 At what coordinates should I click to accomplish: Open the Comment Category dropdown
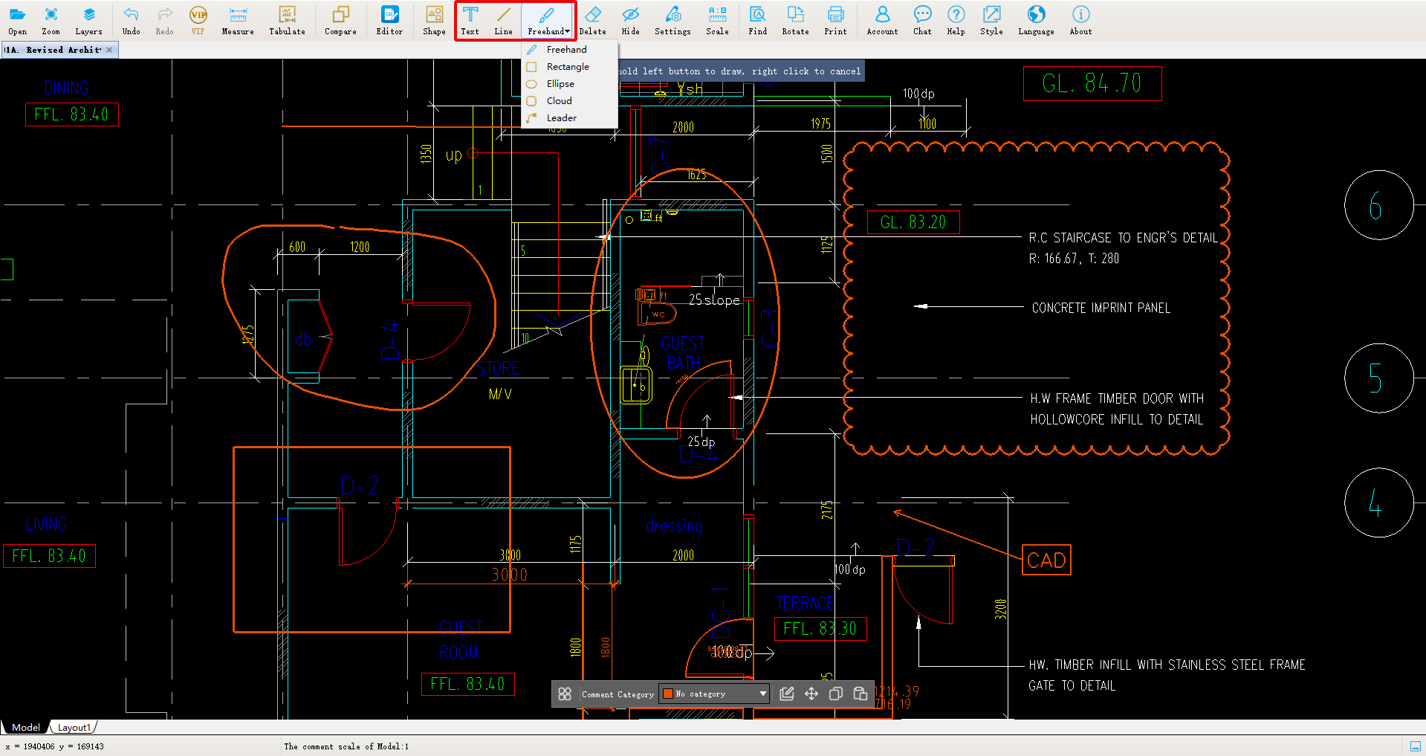(x=762, y=694)
